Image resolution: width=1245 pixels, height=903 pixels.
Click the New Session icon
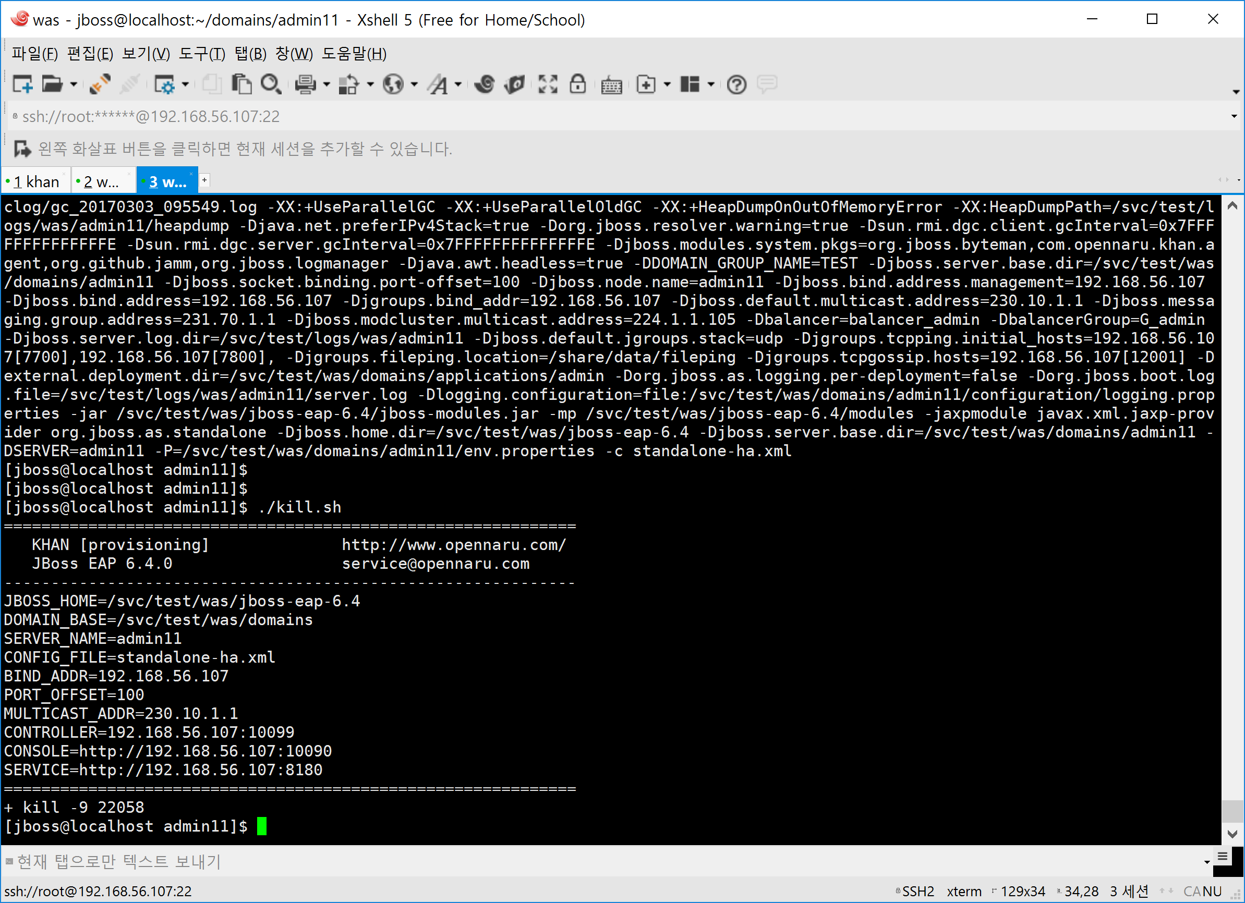click(22, 84)
